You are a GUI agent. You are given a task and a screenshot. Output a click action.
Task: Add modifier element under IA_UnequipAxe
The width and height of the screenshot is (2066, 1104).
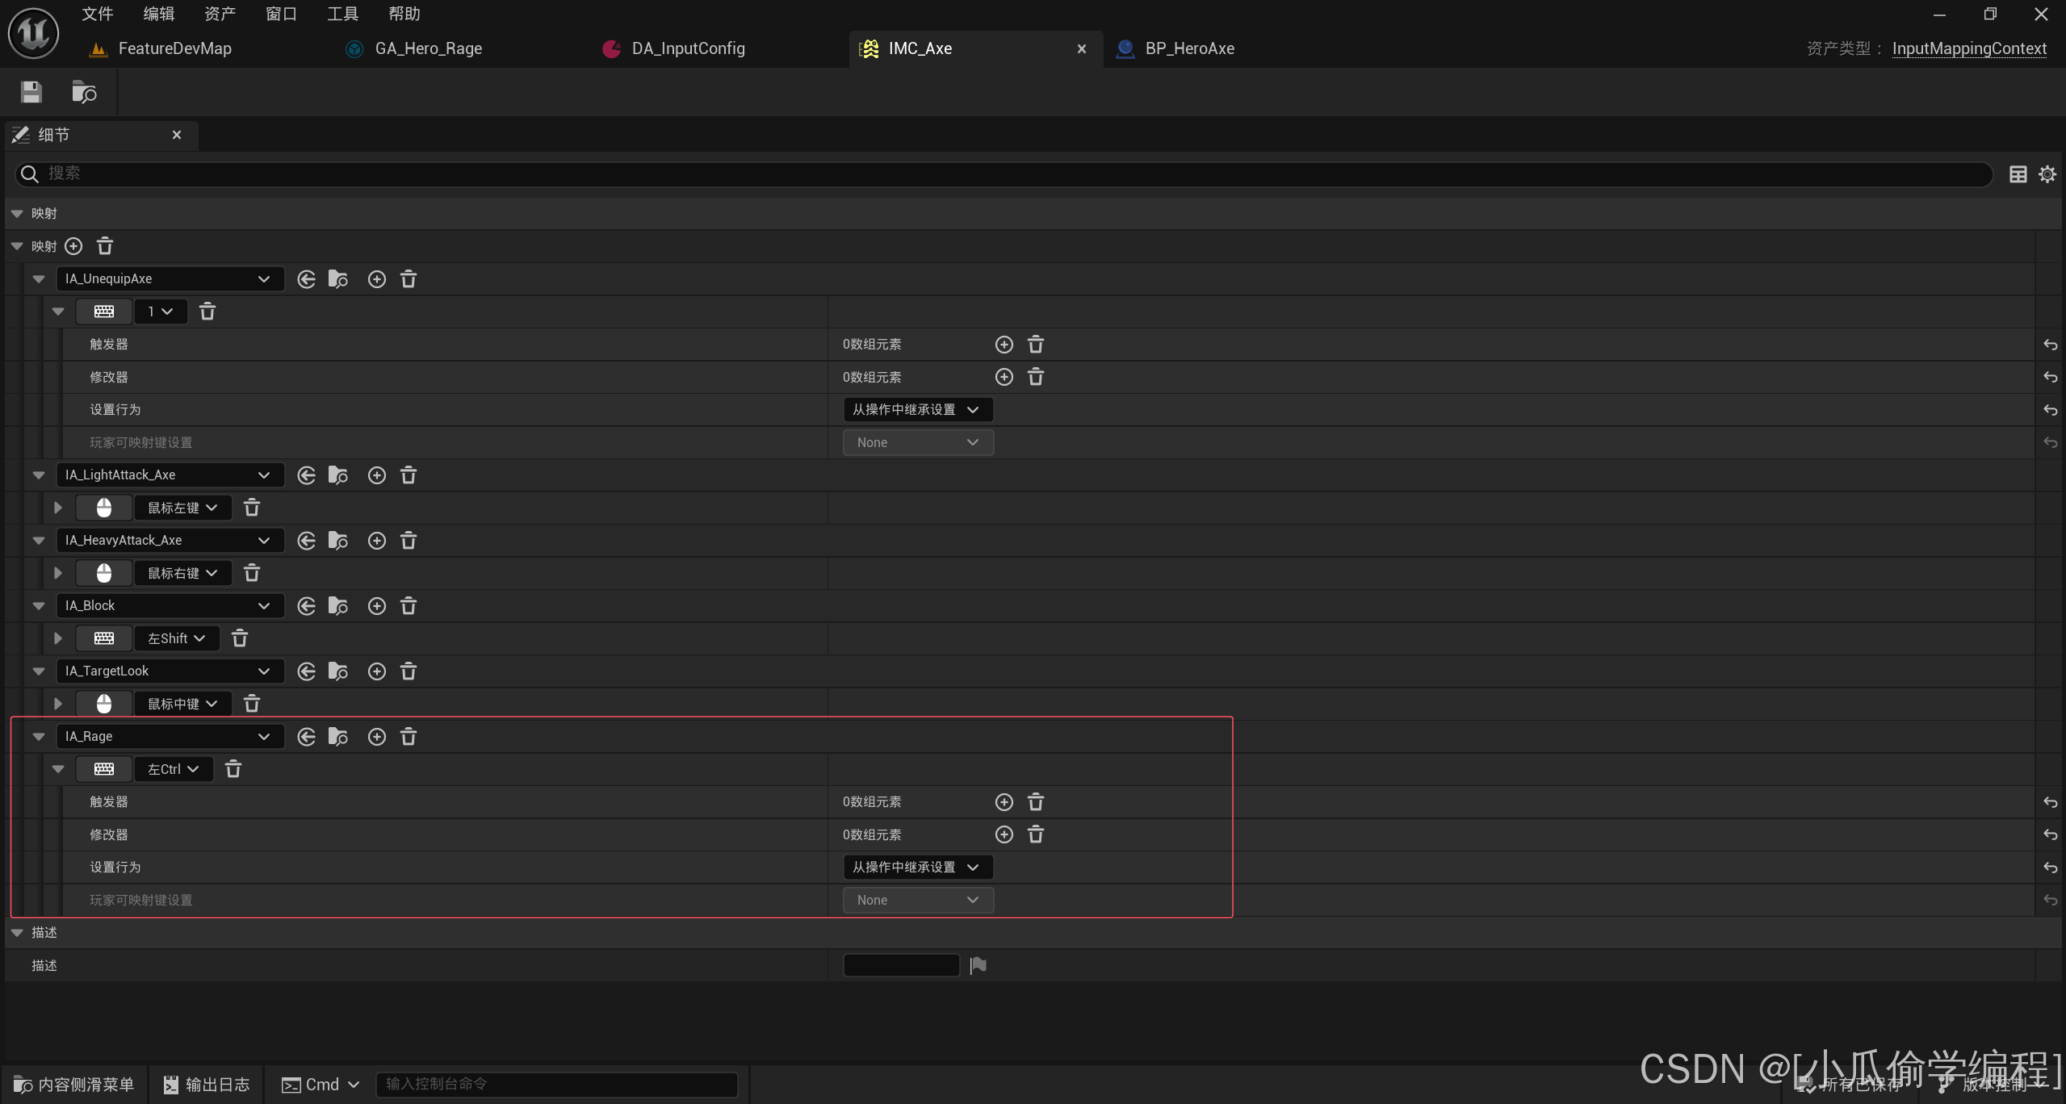[x=1004, y=377]
